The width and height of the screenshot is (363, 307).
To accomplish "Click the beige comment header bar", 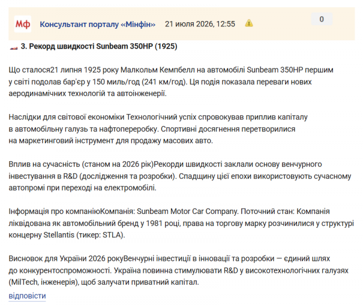I will (x=181, y=23).
